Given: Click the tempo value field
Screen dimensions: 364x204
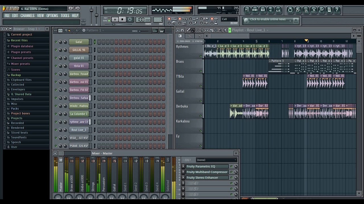Looking at the screenshot, I should (144, 20).
